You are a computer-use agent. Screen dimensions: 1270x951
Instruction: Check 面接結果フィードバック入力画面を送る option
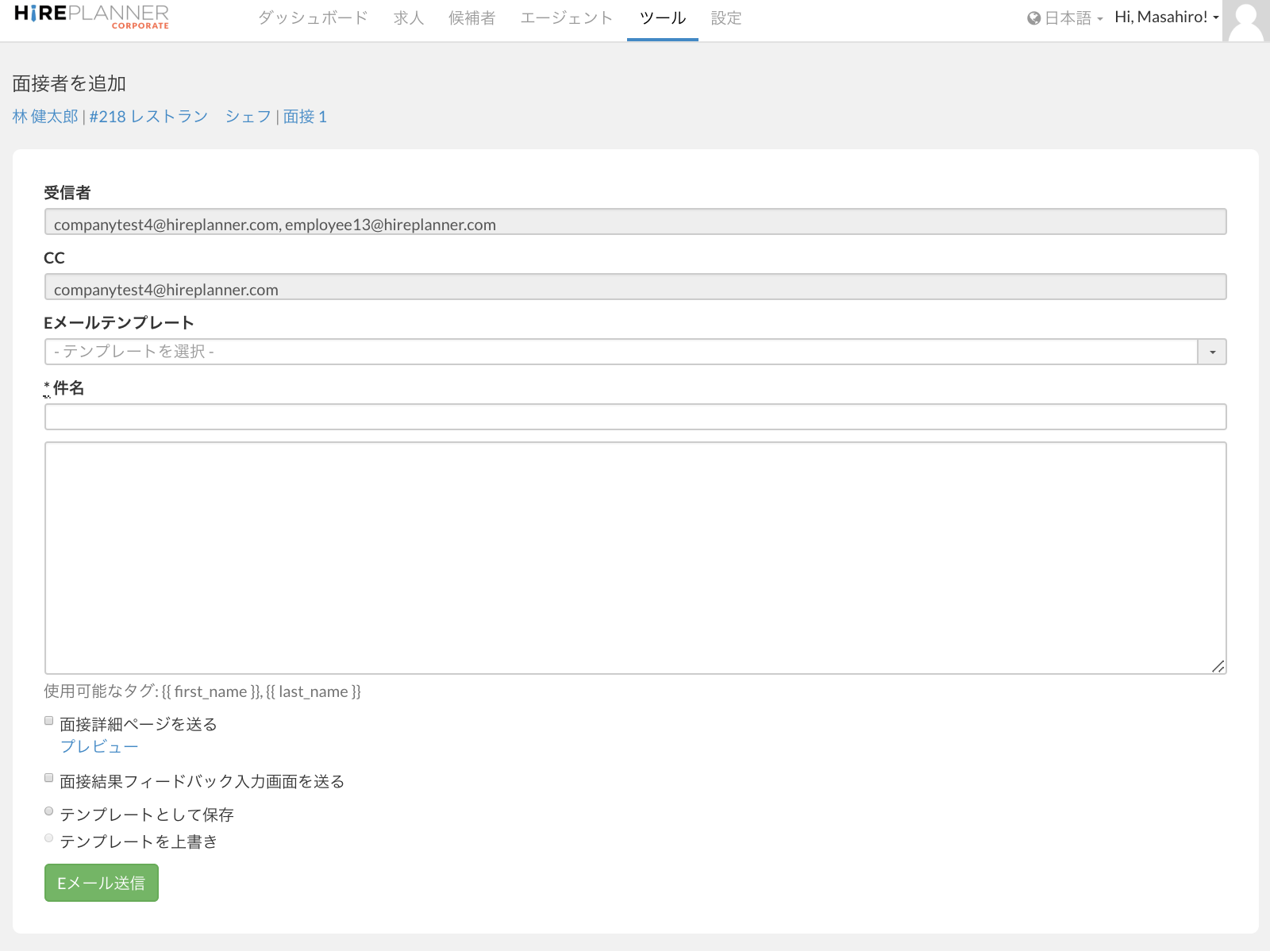pos(49,778)
